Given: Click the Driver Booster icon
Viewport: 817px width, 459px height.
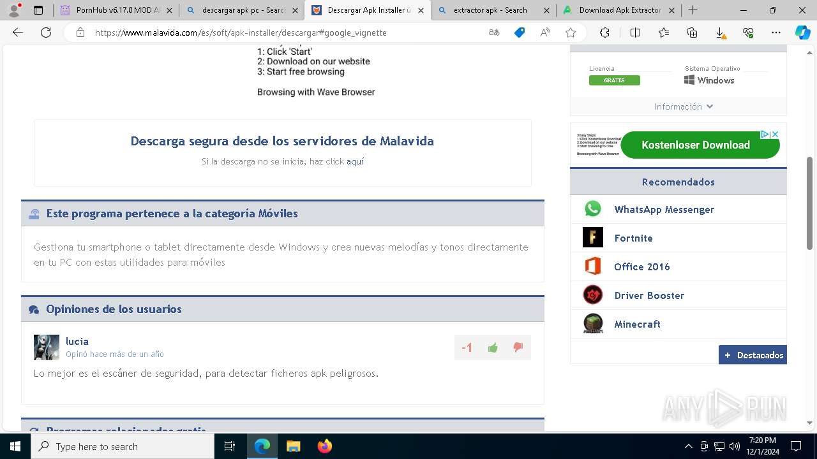Looking at the screenshot, I should tap(593, 295).
